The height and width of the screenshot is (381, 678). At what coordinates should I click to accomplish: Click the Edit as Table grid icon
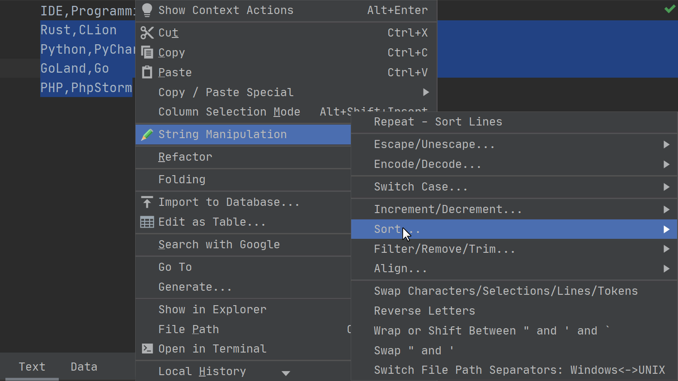tap(147, 222)
